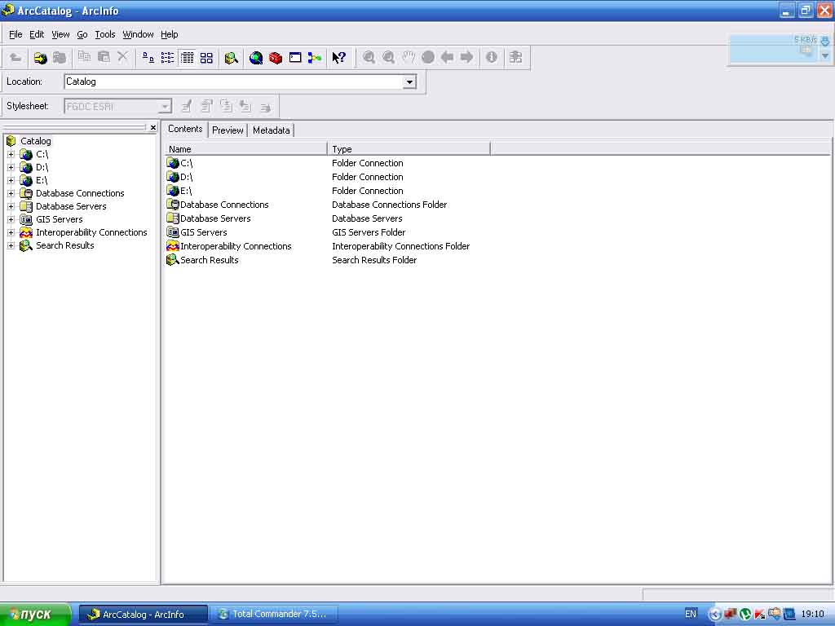Open the ModelBuilder window icon
This screenshot has width=835, height=626.
click(x=315, y=58)
